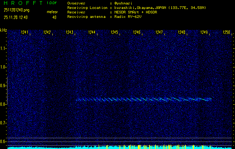
Task: Click the yellow meteor label
Action: point(52,12)
